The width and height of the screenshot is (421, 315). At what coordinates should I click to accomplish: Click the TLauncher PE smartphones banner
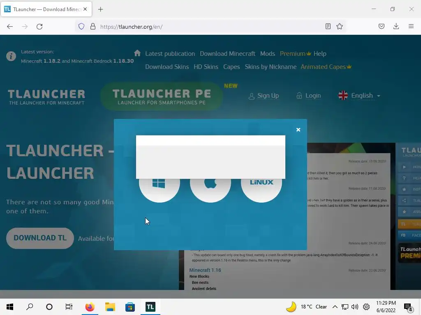tap(162, 96)
